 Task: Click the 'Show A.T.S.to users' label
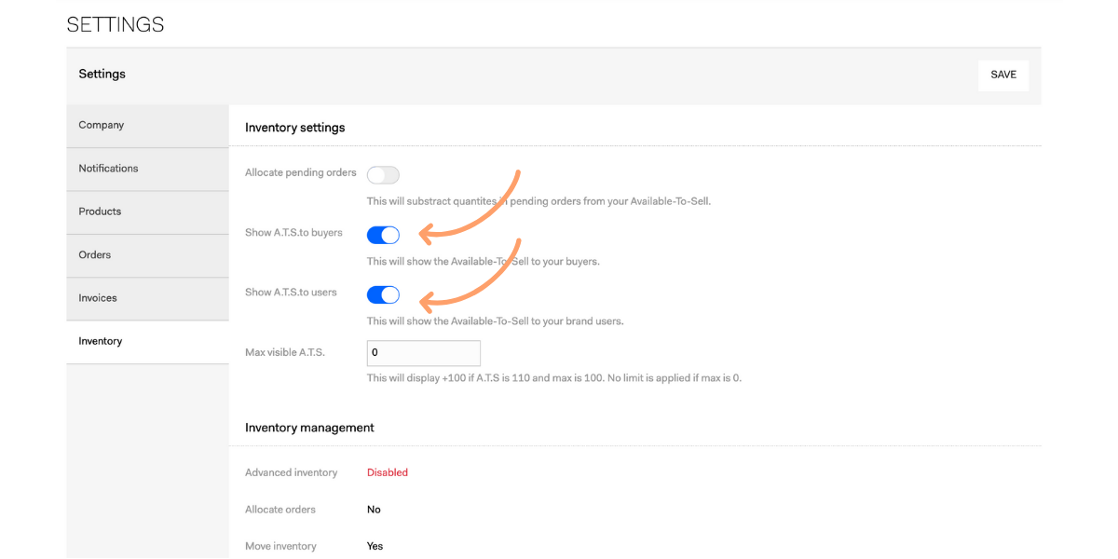[x=291, y=293]
